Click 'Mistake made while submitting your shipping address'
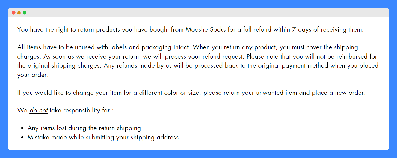The height and width of the screenshot is (158, 397). click(x=104, y=137)
